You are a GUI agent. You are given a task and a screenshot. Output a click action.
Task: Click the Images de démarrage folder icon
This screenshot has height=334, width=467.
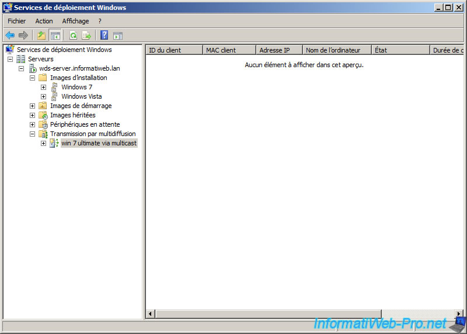43,106
